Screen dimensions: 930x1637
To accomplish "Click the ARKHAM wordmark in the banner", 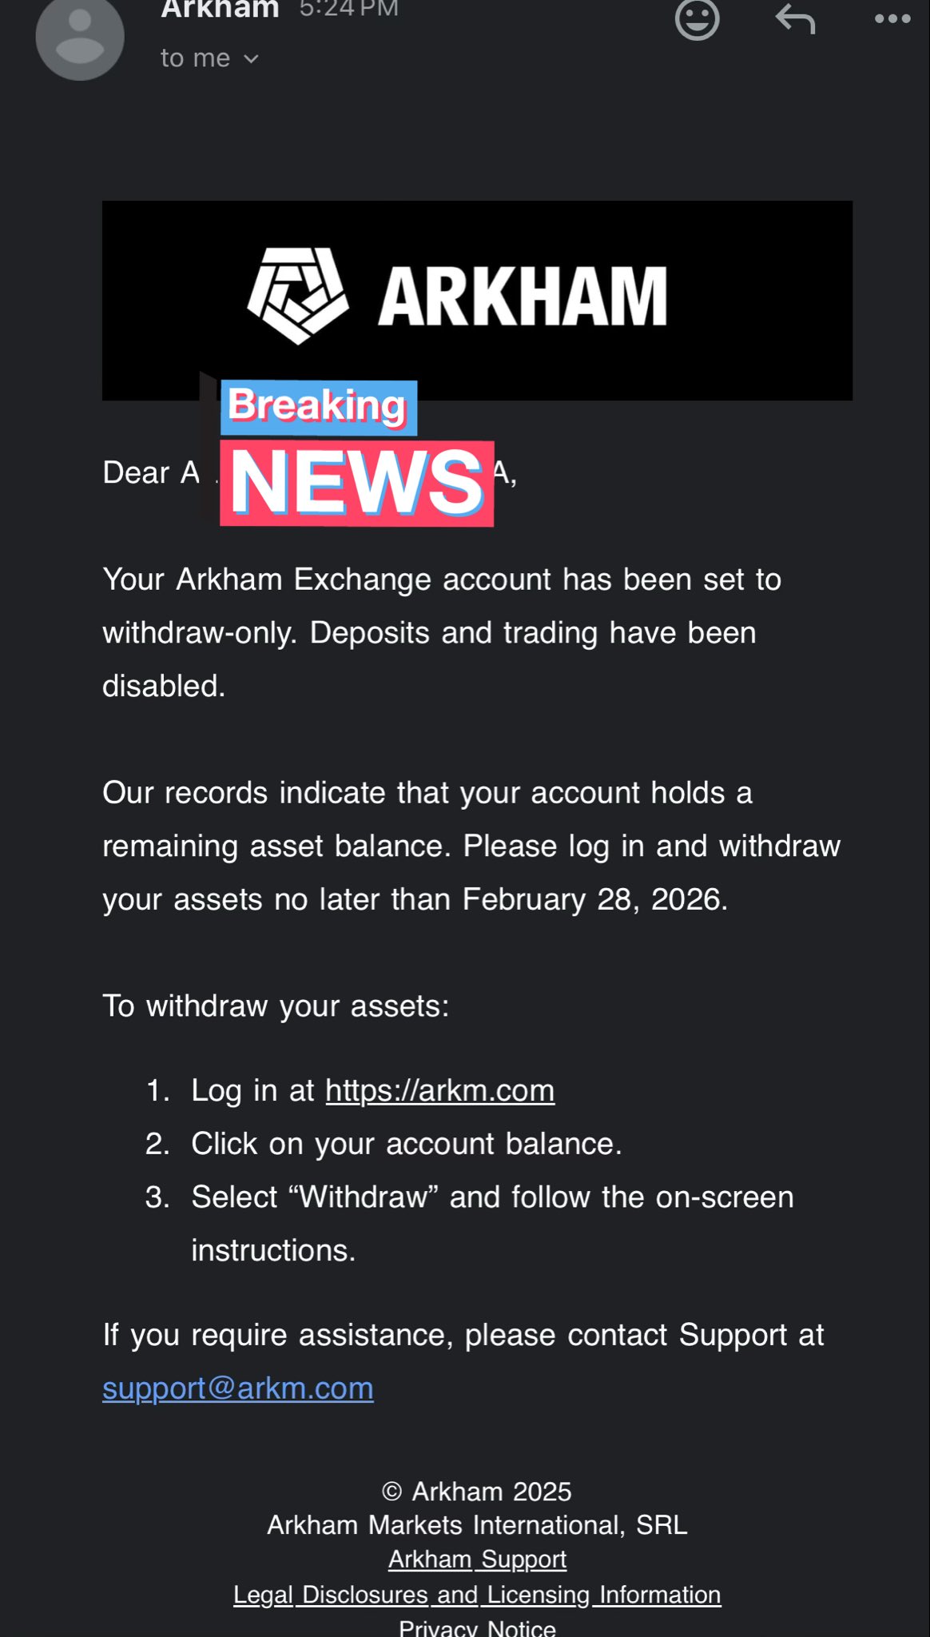I will pyautogui.click(x=523, y=297).
